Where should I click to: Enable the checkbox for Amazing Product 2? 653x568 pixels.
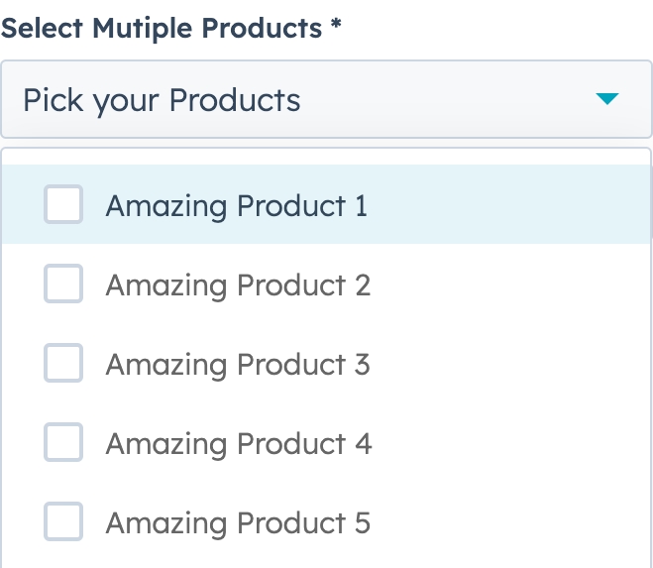point(63,284)
